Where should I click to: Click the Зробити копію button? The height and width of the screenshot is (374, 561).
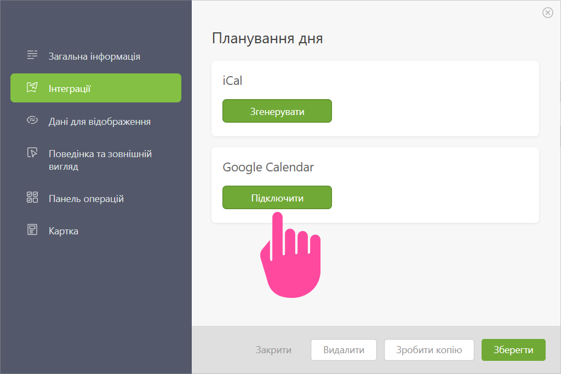point(429,350)
